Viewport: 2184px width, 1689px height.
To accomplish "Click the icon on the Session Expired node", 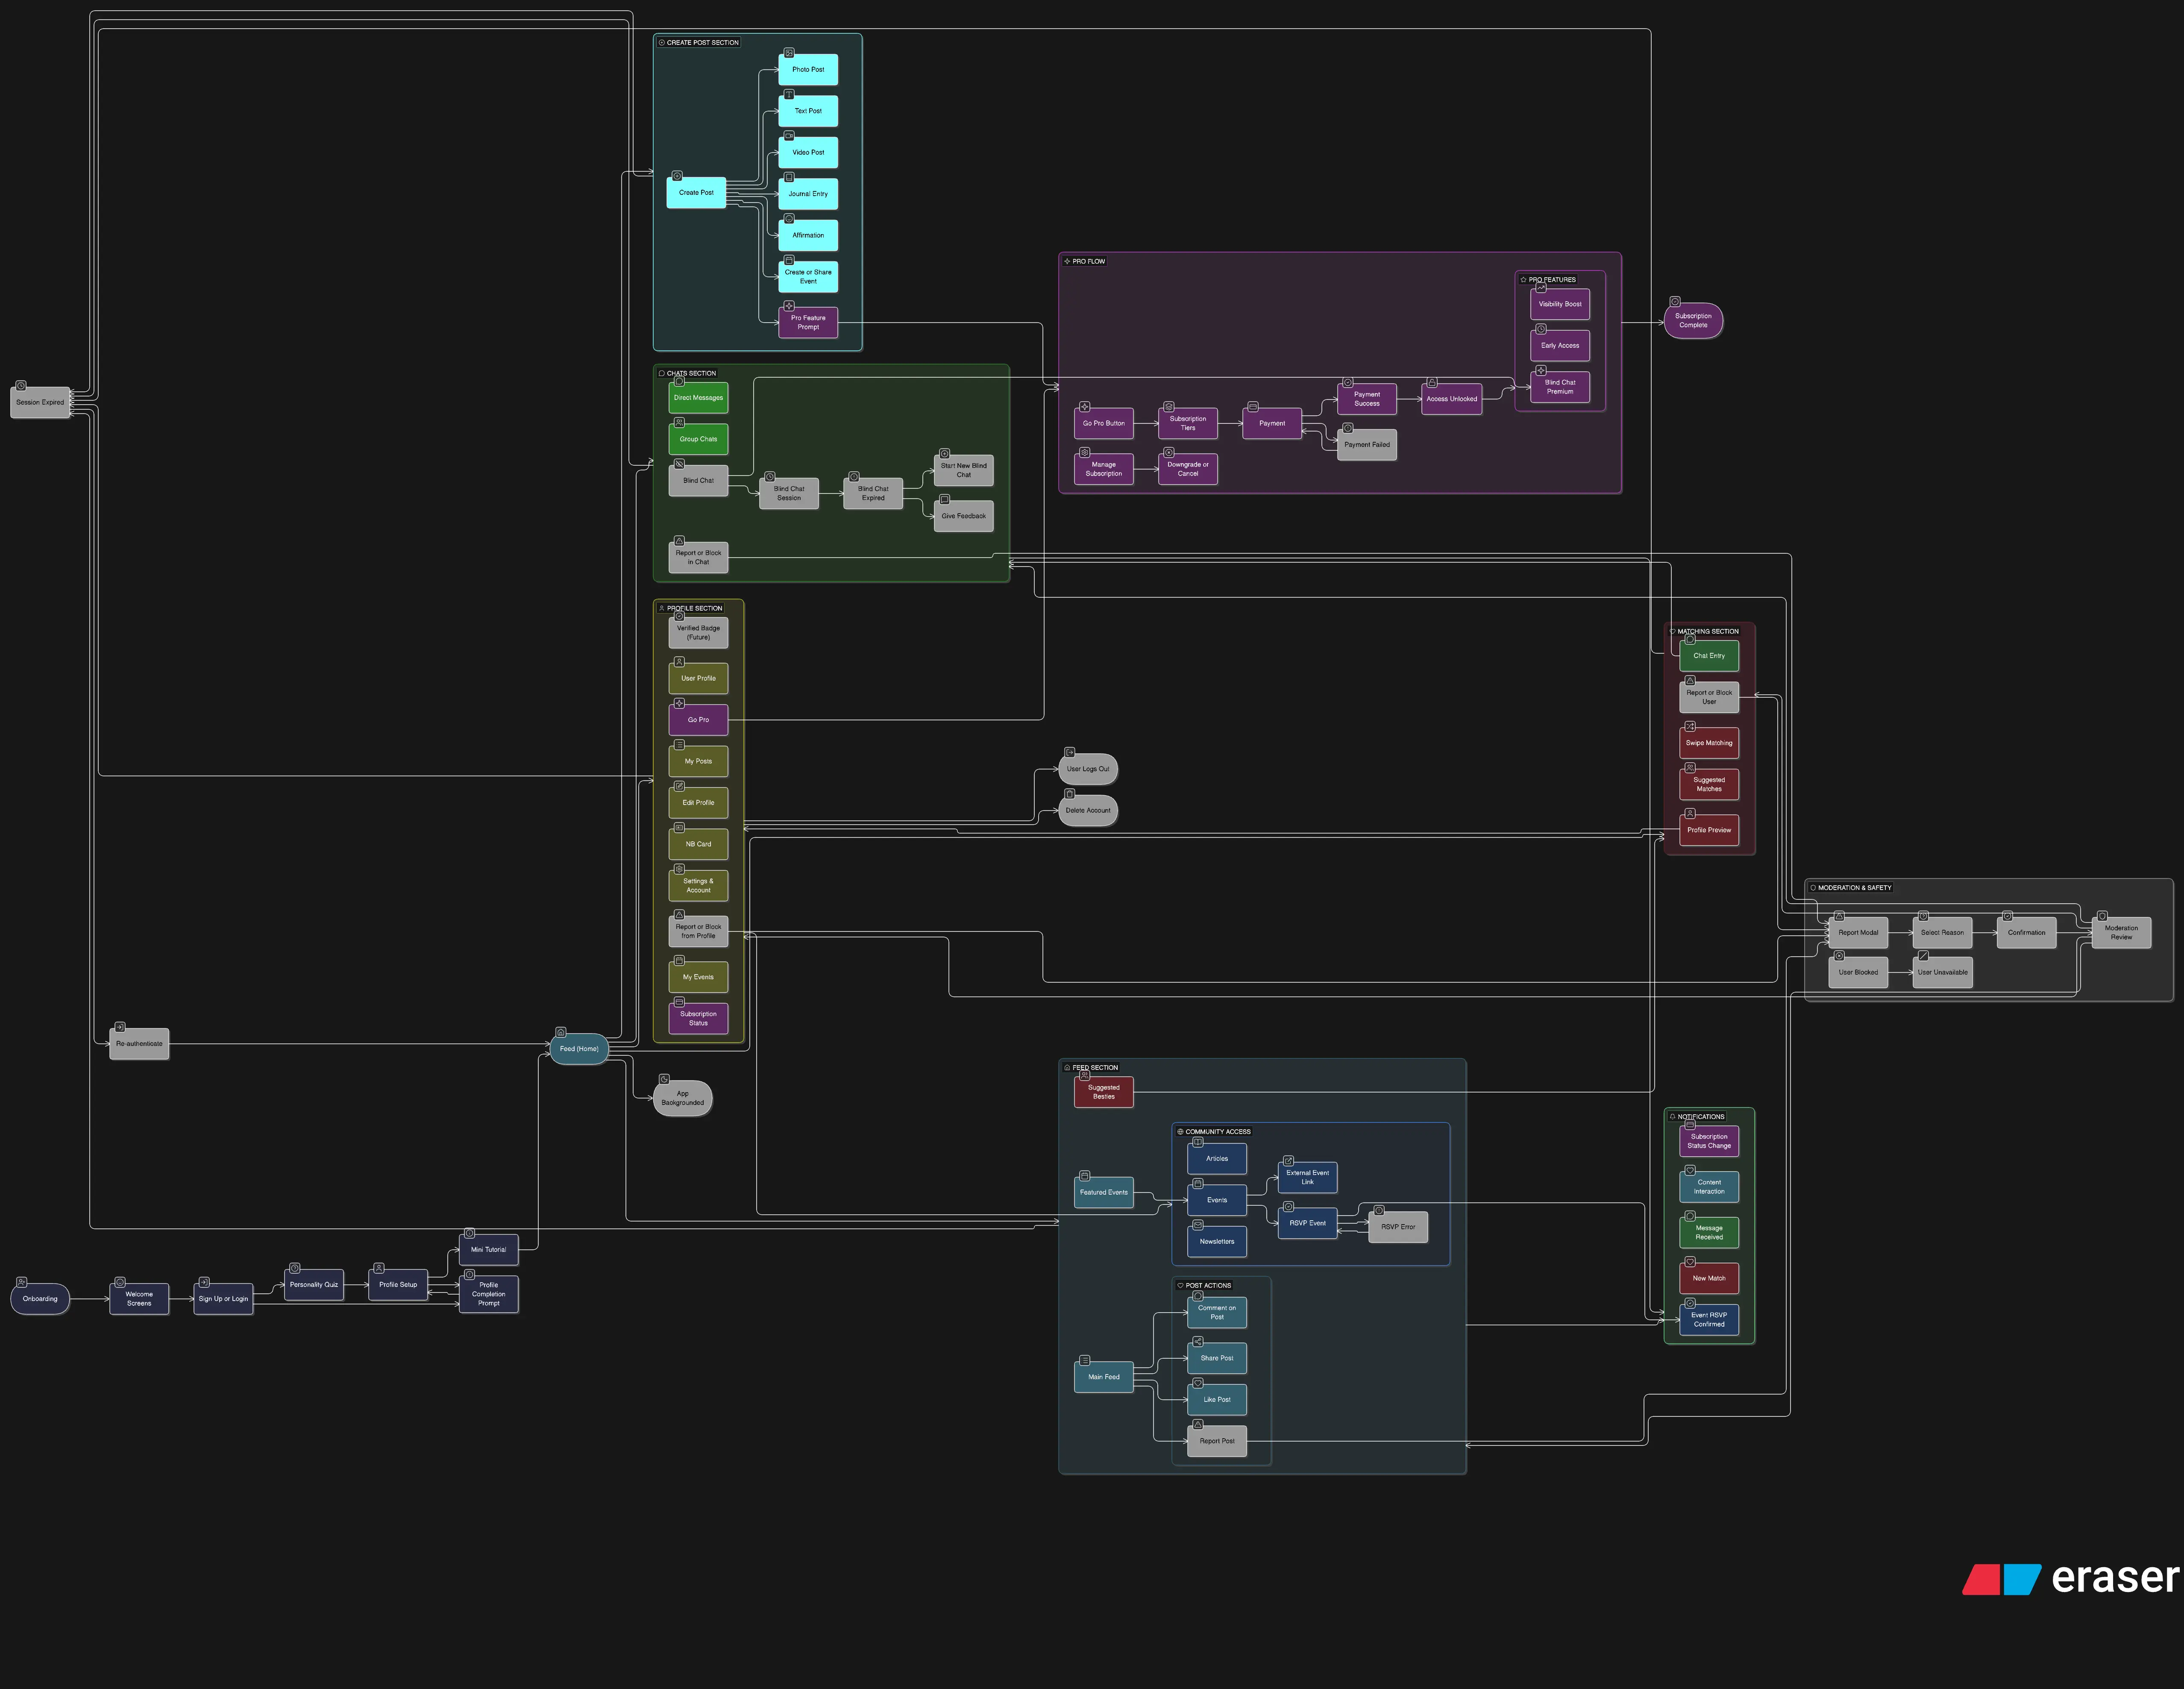I will (21, 386).
